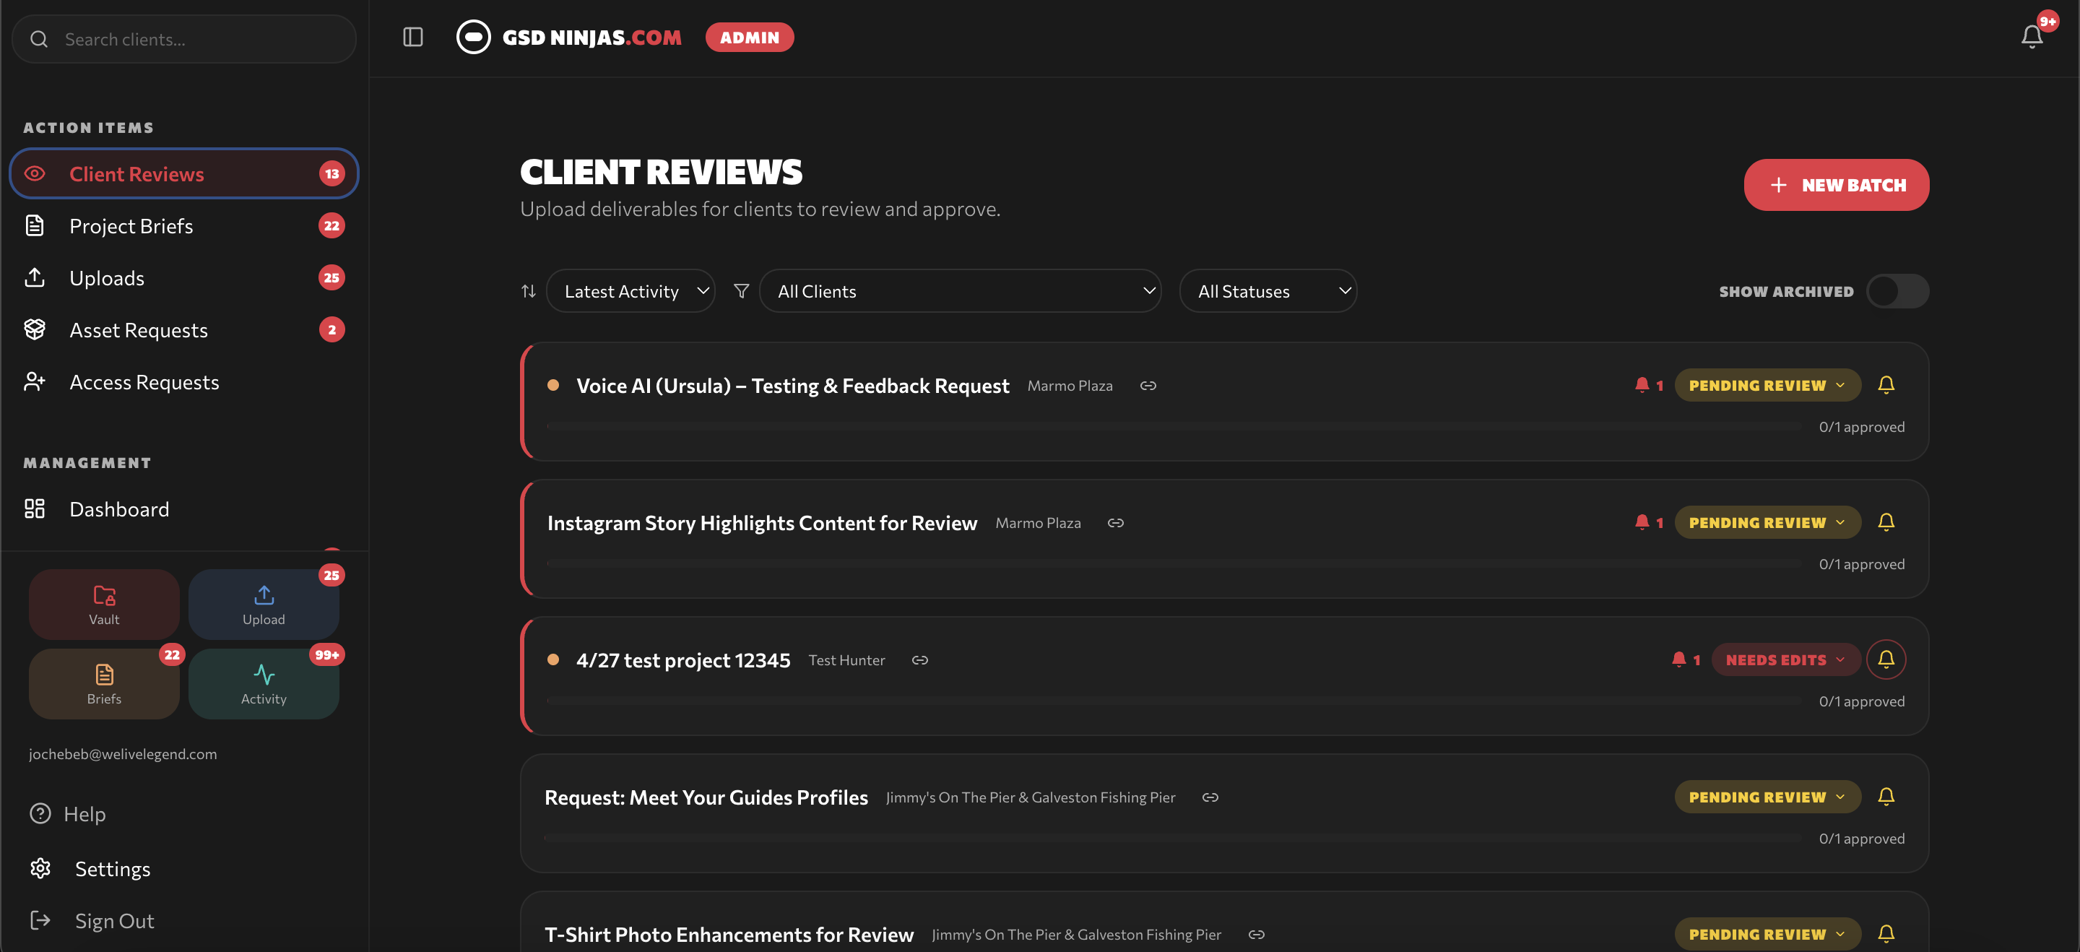Navigate to Dashboard
This screenshot has height=952, width=2080.
pos(184,509)
